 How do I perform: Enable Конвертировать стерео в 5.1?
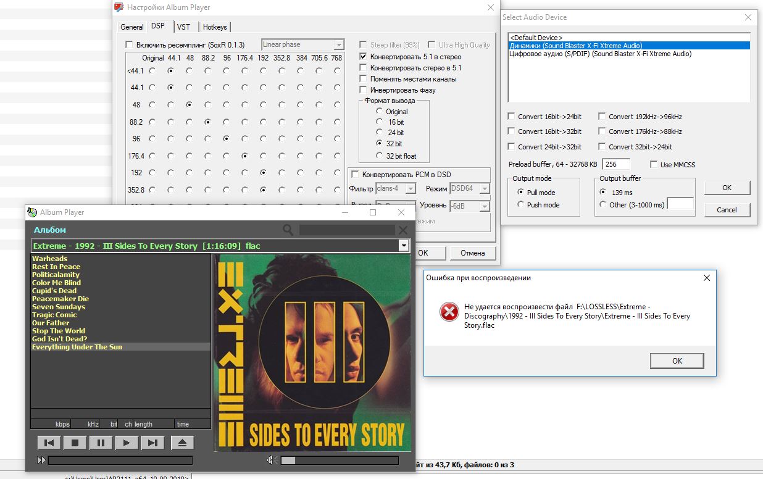tap(364, 68)
